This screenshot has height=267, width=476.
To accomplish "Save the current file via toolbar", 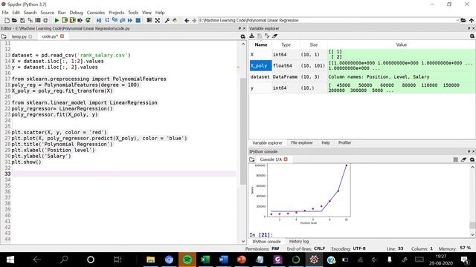I will click(x=22, y=20).
